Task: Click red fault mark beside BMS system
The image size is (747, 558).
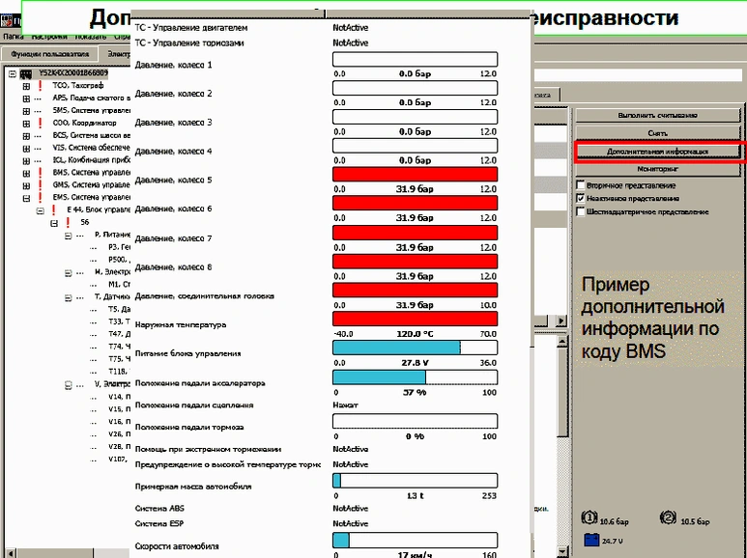Action: (41, 173)
